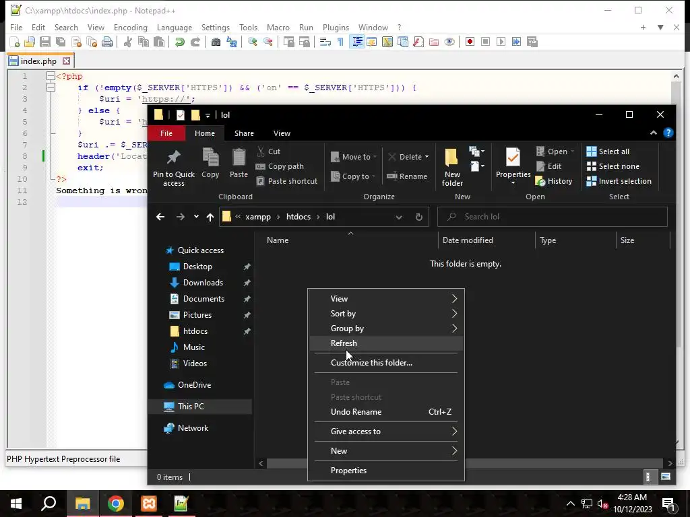Open the View tab in Explorer ribbon

point(282,133)
